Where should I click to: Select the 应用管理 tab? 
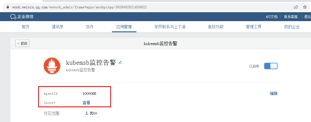(x=124, y=27)
